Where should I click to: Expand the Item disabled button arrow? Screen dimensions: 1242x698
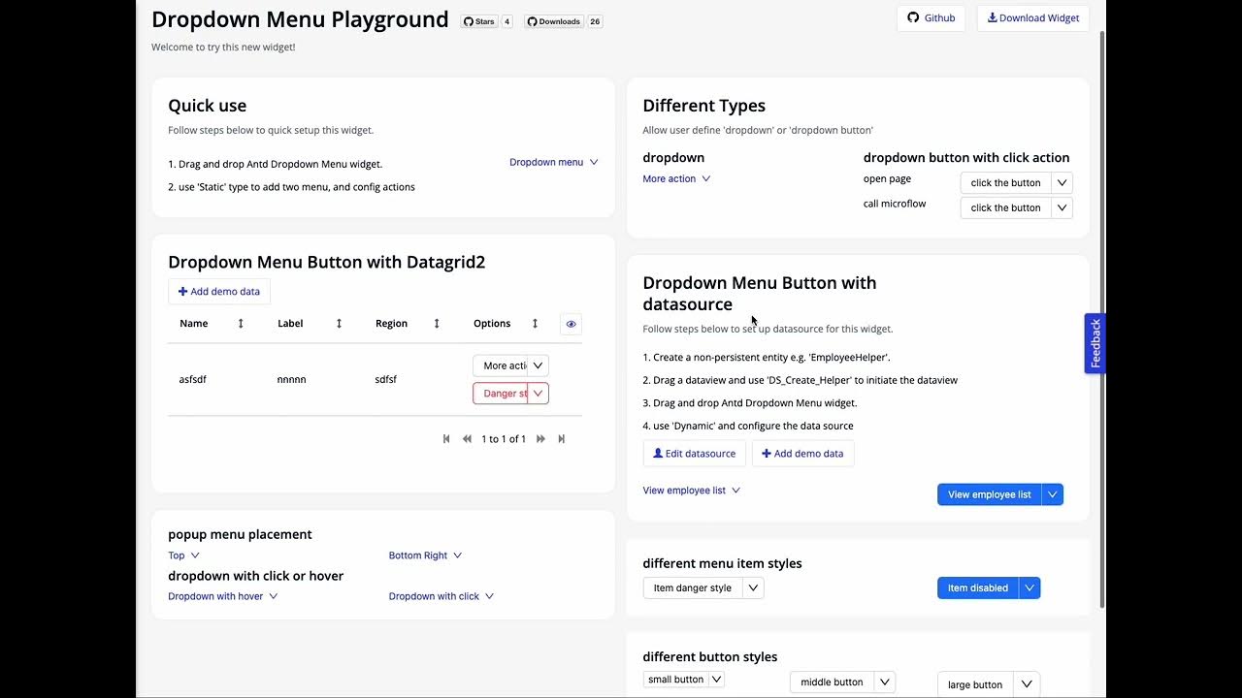pos(1030,588)
